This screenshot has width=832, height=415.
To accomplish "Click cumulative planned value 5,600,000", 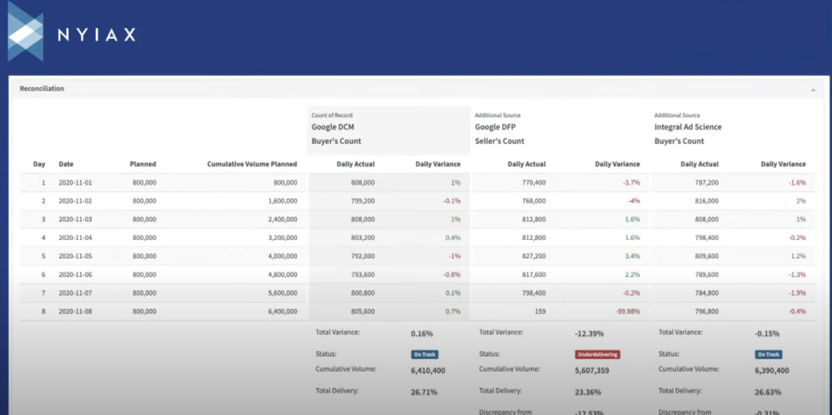I will tap(282, 293).
